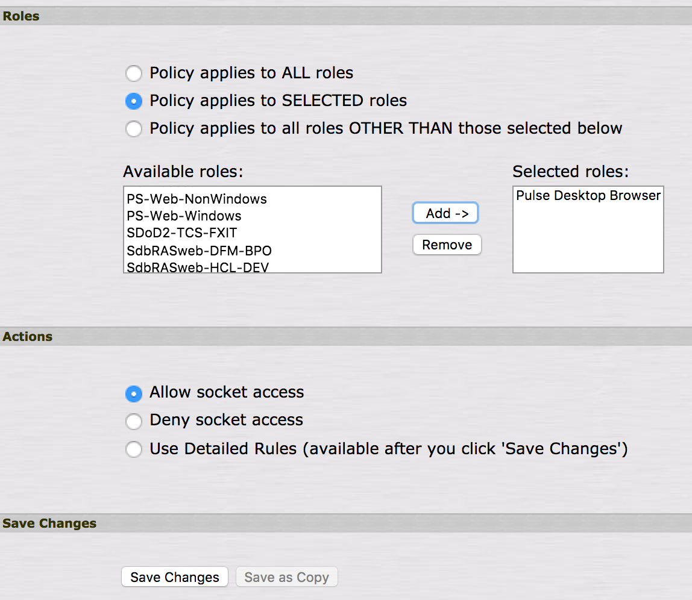Viewport: 692px width, 600px height.
Task: Select the "Allow socket access" action
Action: [134, 393]
